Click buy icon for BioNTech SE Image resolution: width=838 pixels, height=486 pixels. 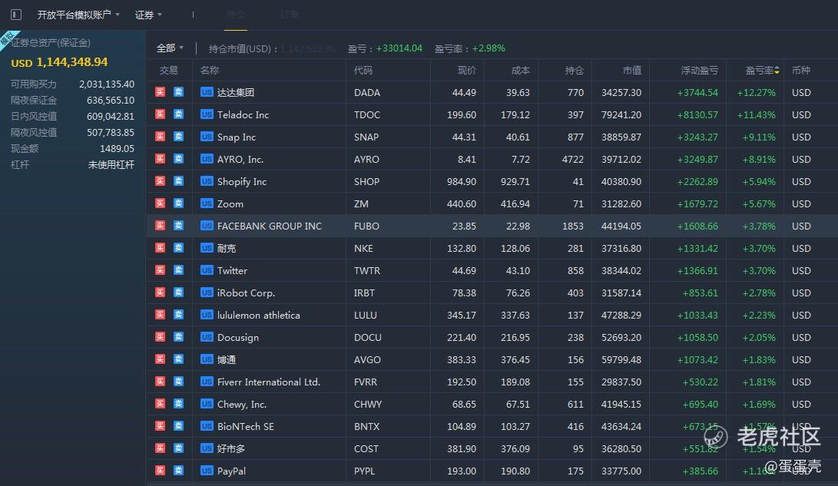point(161,425)
